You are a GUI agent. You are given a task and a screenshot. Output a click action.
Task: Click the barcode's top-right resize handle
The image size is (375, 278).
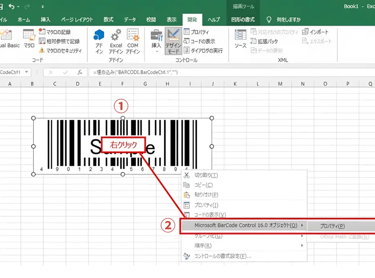point(212,118)
